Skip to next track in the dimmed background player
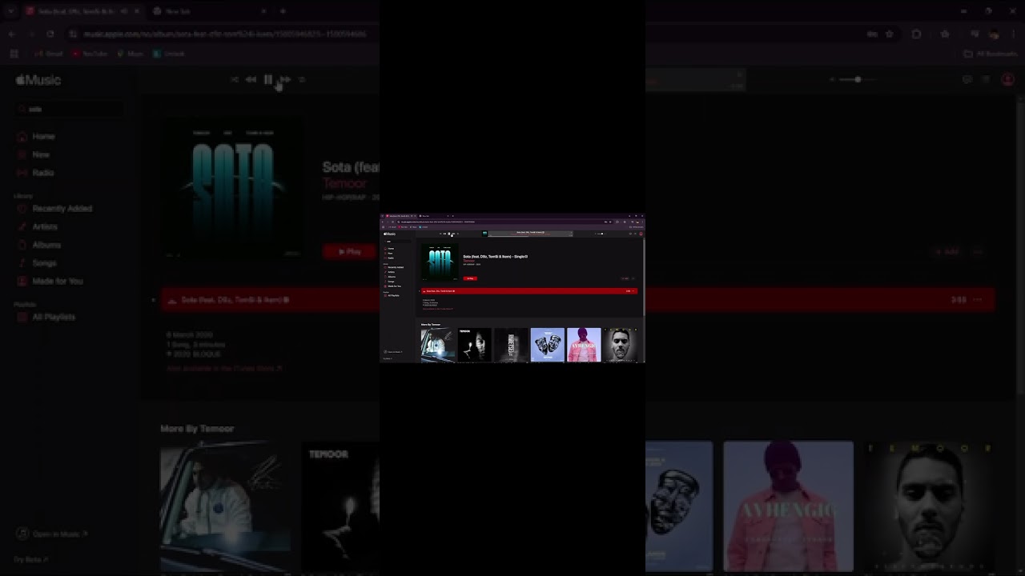1025x576 pixels. (x=285, y=79)
